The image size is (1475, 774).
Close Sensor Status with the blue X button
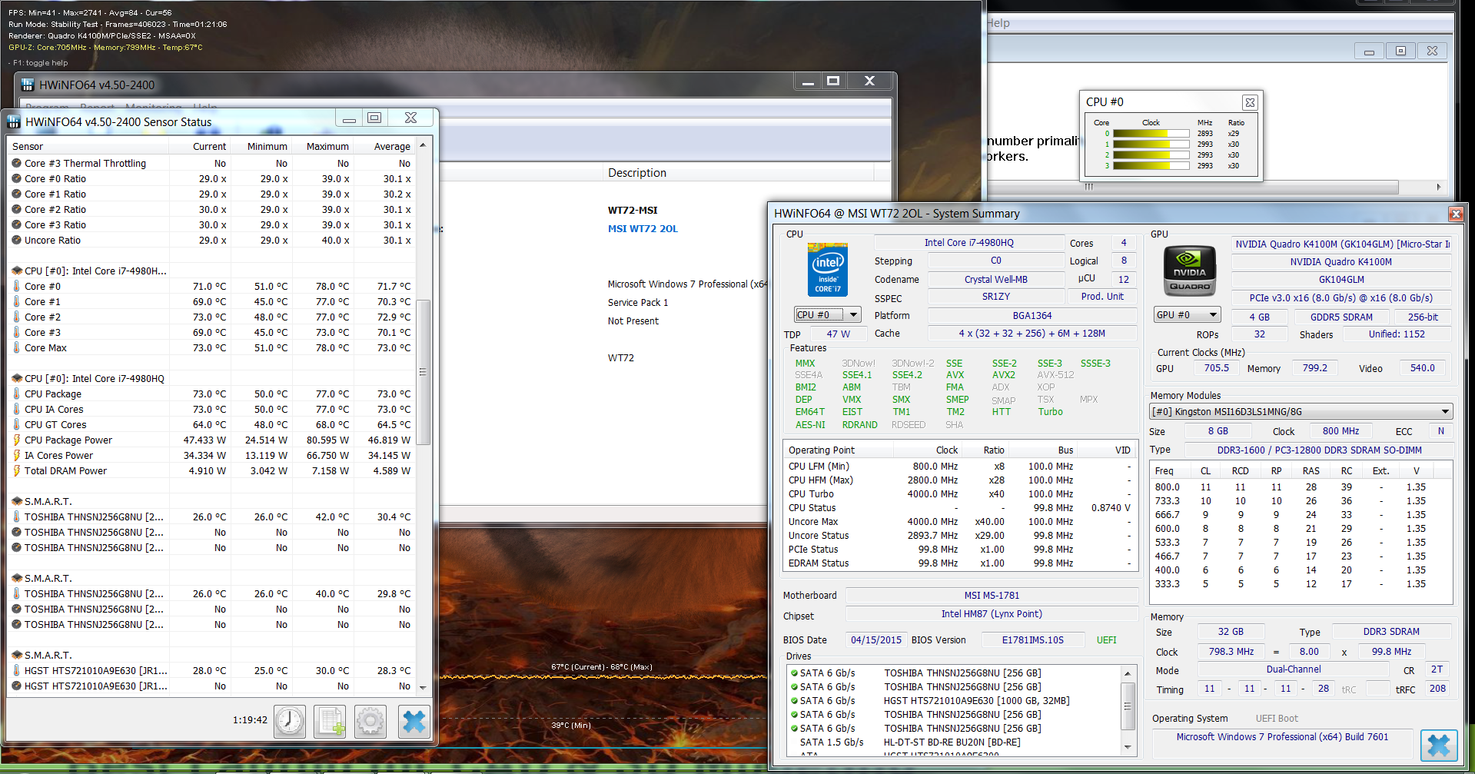tap(414, 721)
